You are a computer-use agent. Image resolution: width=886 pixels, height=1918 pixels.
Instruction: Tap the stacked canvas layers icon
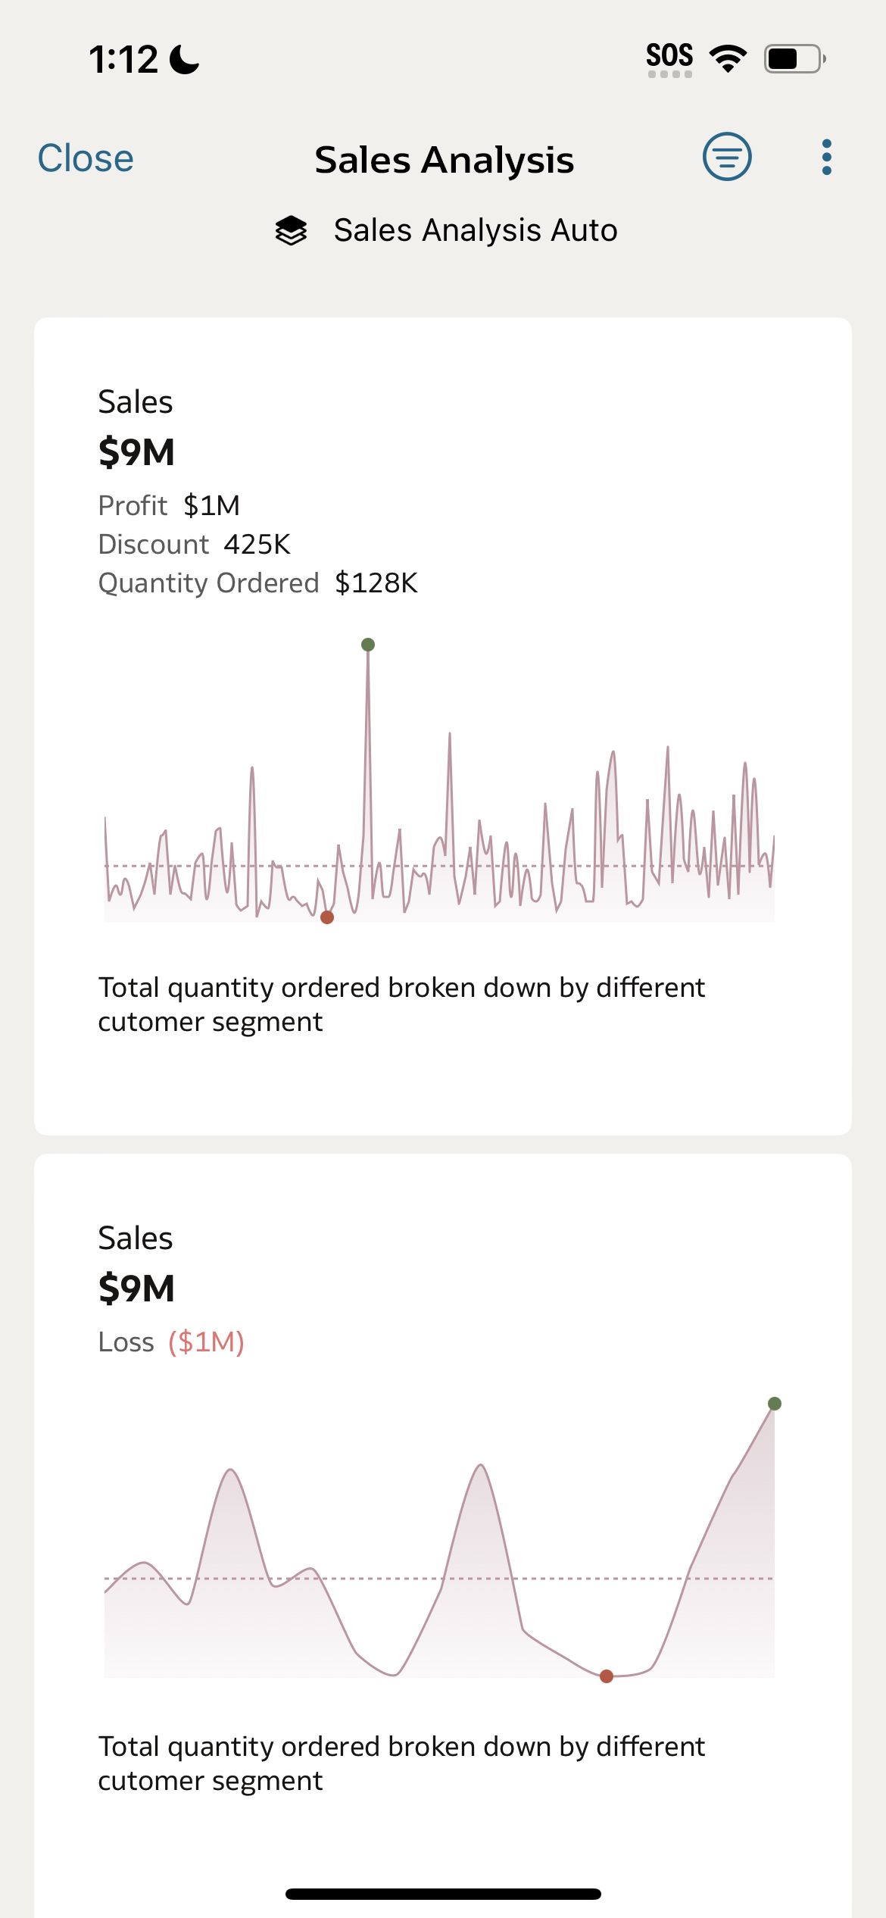coord(292,230)
